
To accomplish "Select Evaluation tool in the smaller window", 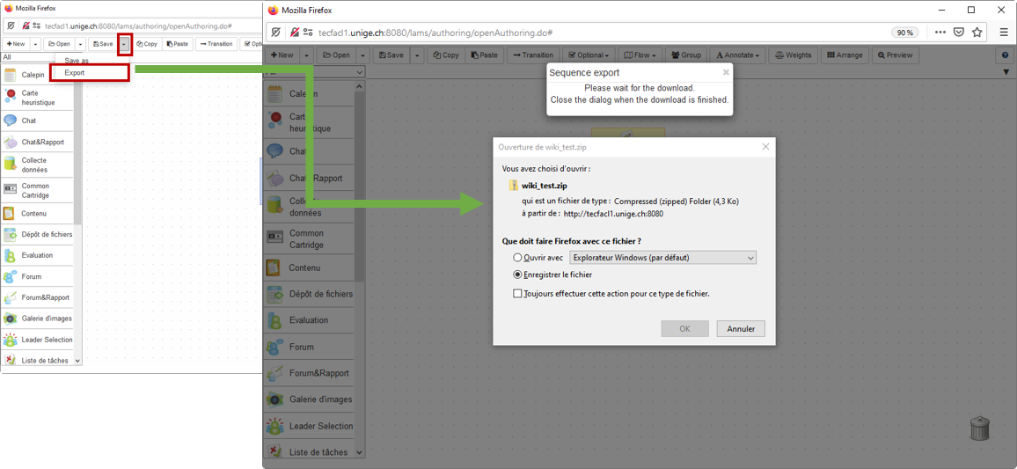I will [37, 255].
